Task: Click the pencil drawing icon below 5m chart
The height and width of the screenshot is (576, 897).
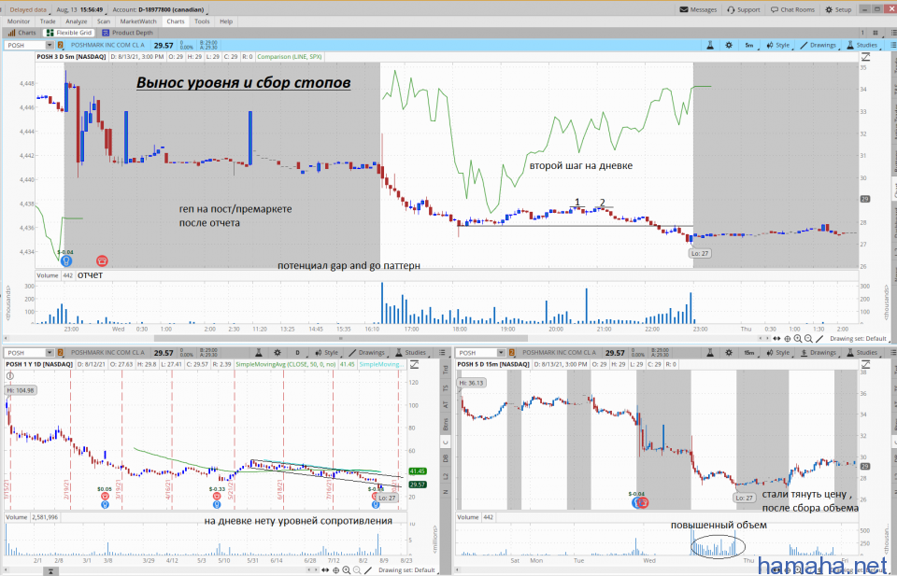Action: (x=819, y=339)
